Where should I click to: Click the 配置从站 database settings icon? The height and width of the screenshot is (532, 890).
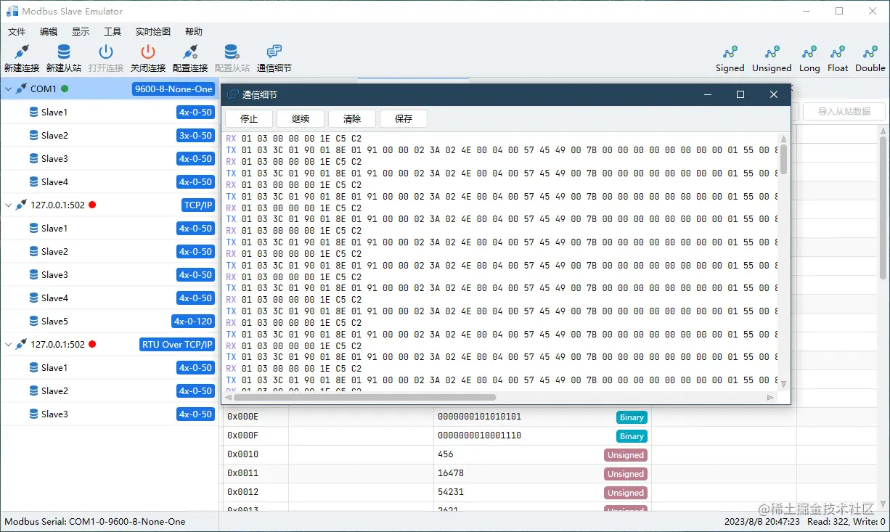[232, 52]
